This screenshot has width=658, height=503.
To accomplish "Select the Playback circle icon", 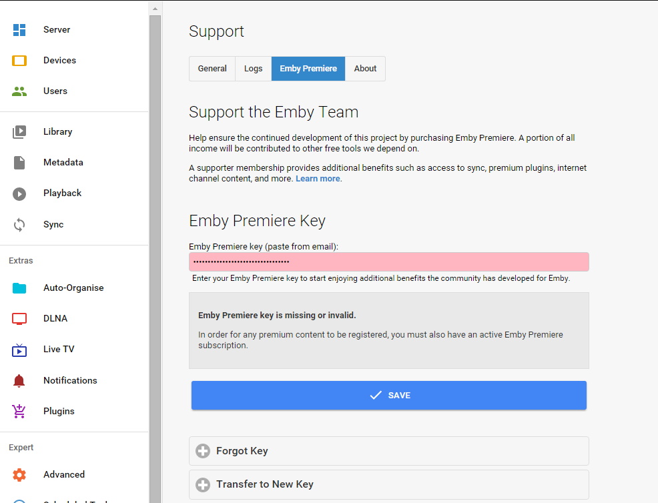I will 19,193.
